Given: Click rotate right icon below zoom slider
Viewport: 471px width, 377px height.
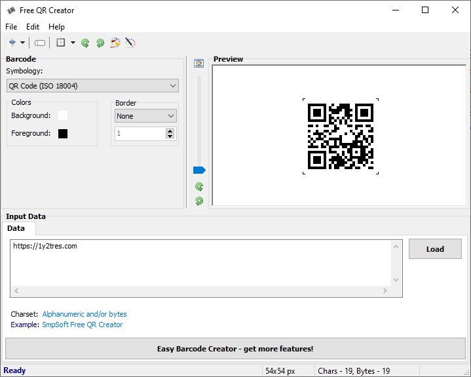Looking at the screenshot, I should pyautogui.click(x=199, y=201).
